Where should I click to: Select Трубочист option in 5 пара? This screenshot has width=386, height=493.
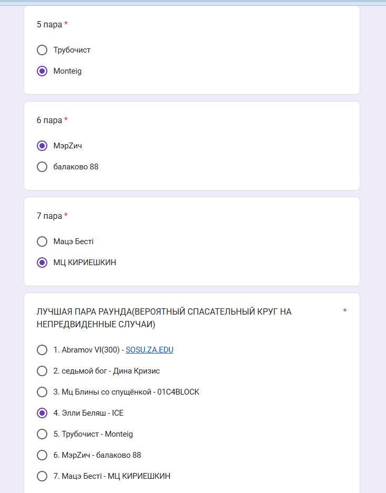(x=42, y=50)
